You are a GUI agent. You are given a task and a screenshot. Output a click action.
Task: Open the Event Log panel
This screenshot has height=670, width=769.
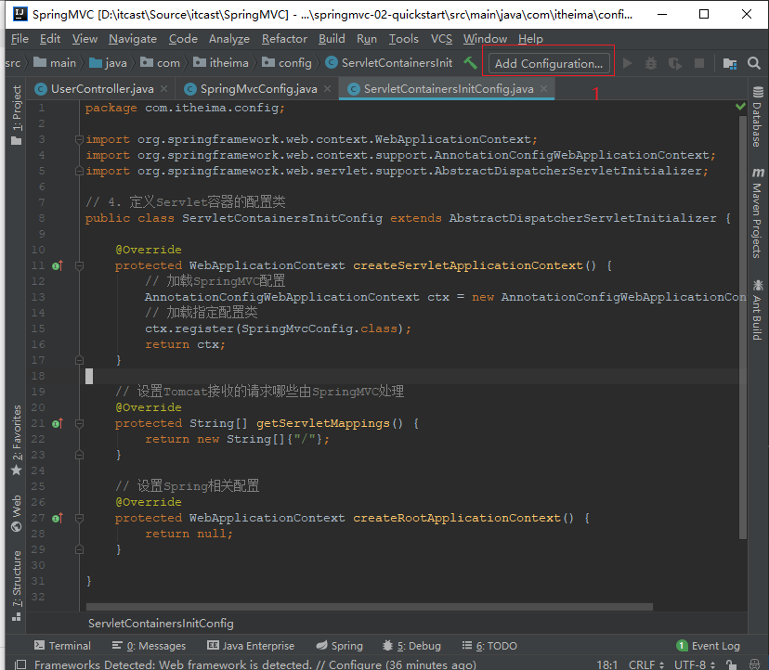pos(708,646)
